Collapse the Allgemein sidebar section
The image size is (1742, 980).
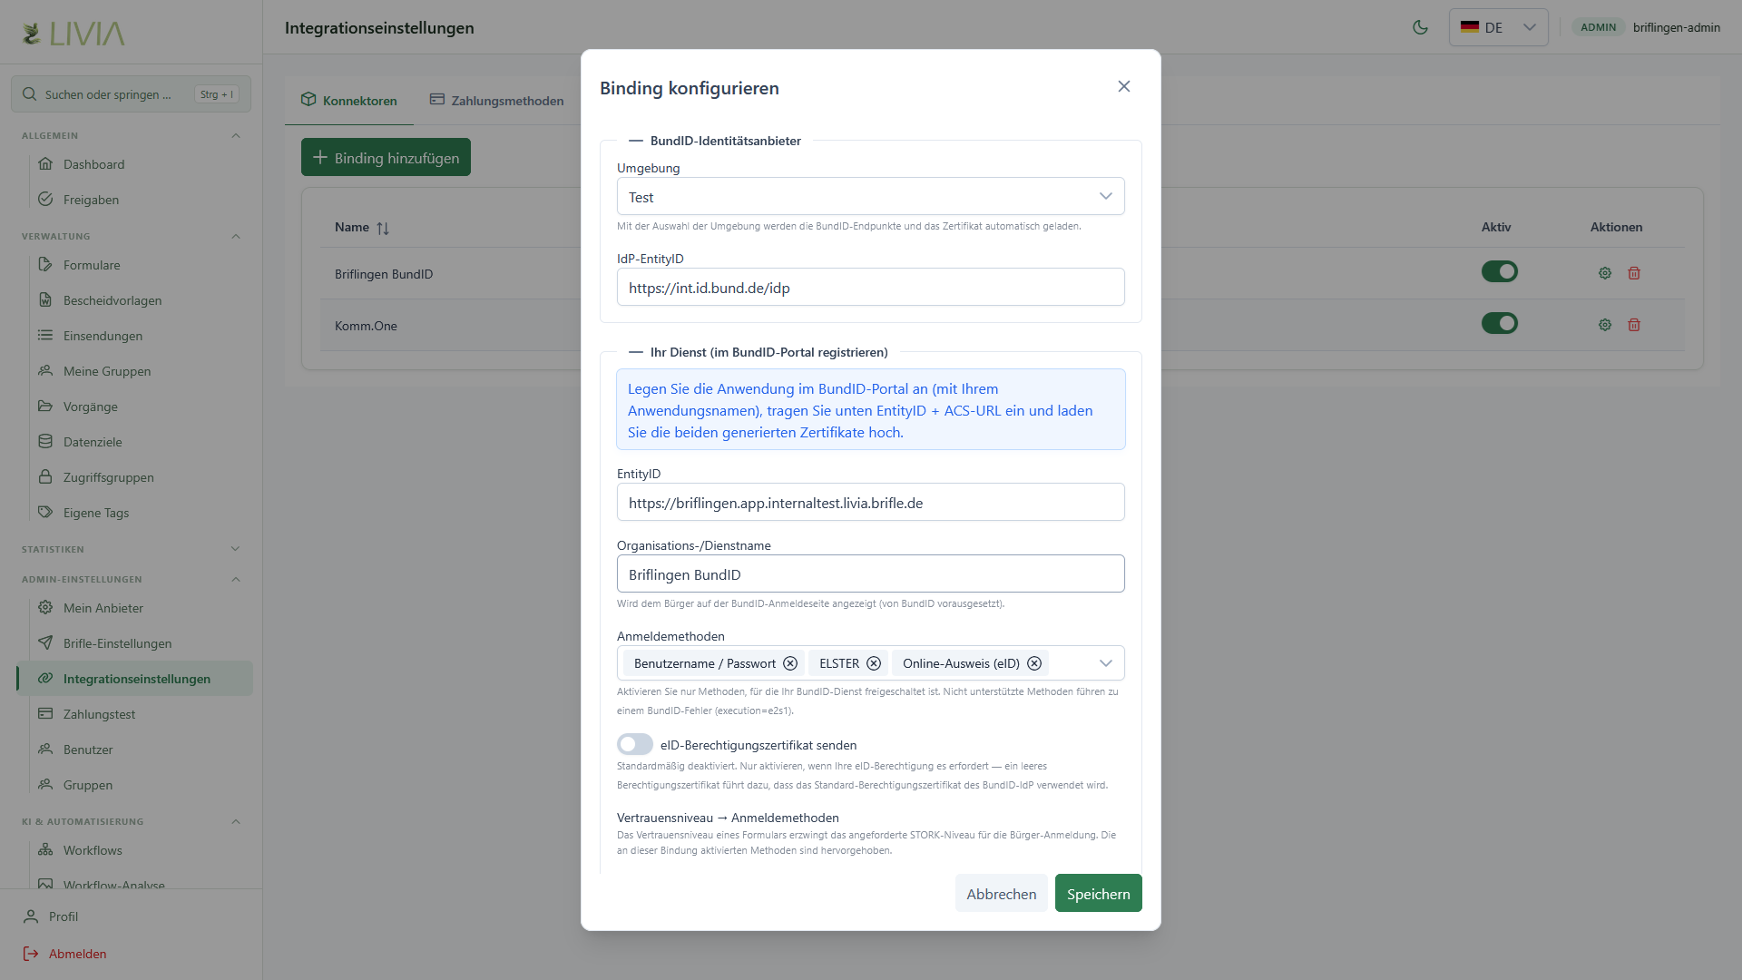tap(236, 136)
